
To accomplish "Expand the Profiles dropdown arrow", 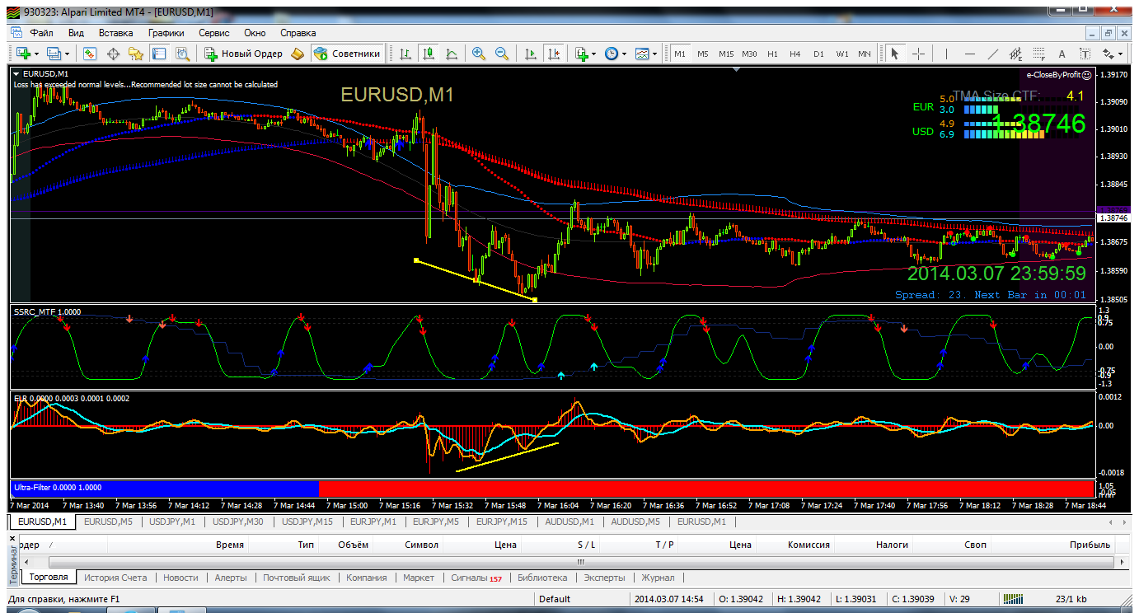I will (x=67, y=54).
